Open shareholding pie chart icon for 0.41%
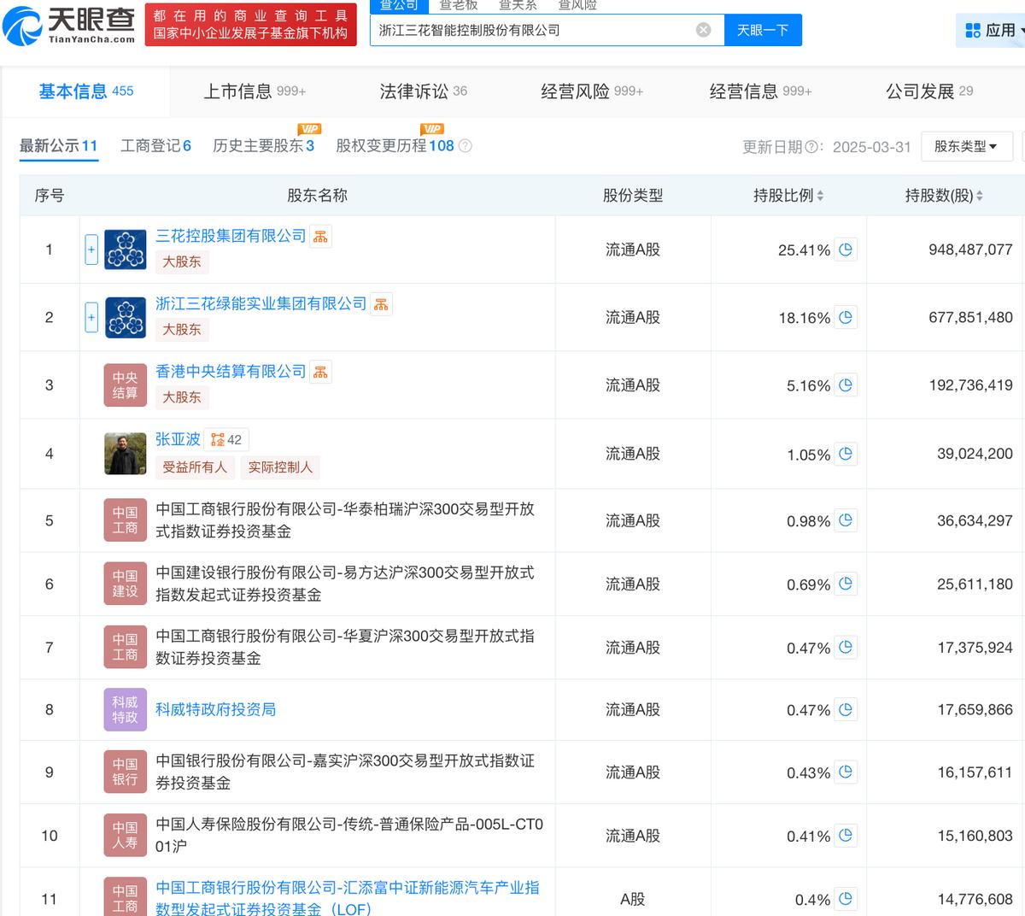1025x916 pixels. click(x=846, y=836)
